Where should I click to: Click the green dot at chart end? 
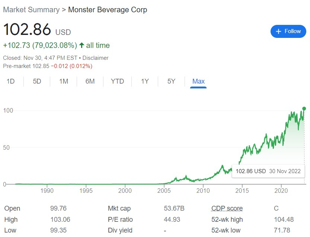[304, 108]
